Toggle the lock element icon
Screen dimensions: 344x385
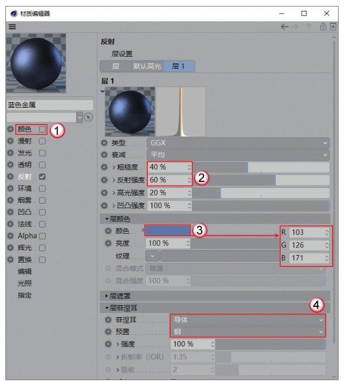pos(323,27)
